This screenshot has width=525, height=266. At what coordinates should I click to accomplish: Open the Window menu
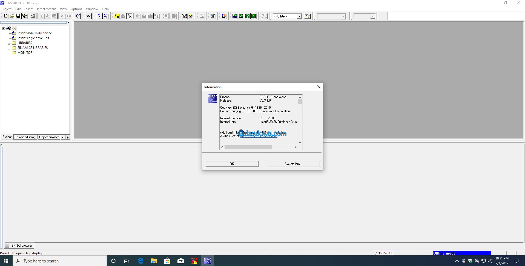tap(92, 9)
